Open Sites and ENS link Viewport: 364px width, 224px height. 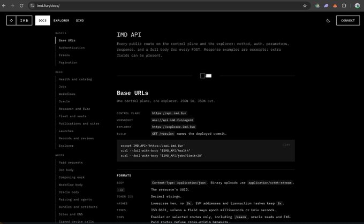[x=71, y=214]
